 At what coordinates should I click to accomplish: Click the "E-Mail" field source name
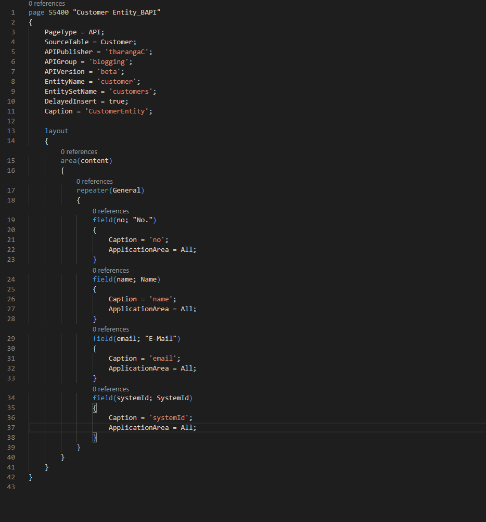[160, 339]
